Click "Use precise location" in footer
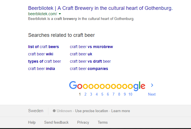This screenshot has height=129, width=191. pos(91,111)
